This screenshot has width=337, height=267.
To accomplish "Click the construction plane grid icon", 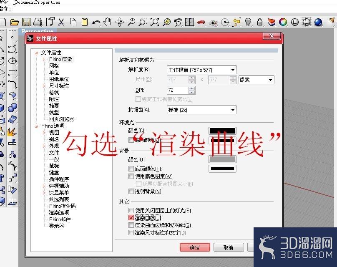I will point(213,23).
